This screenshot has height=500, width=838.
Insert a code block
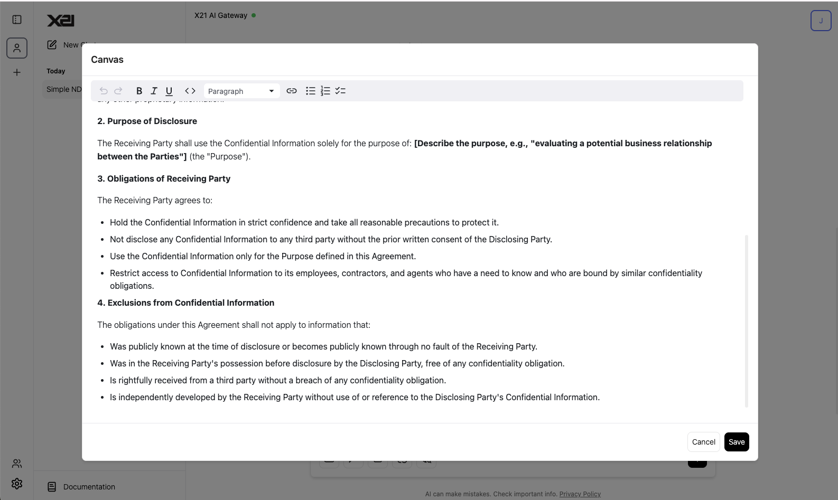[190, 91]
